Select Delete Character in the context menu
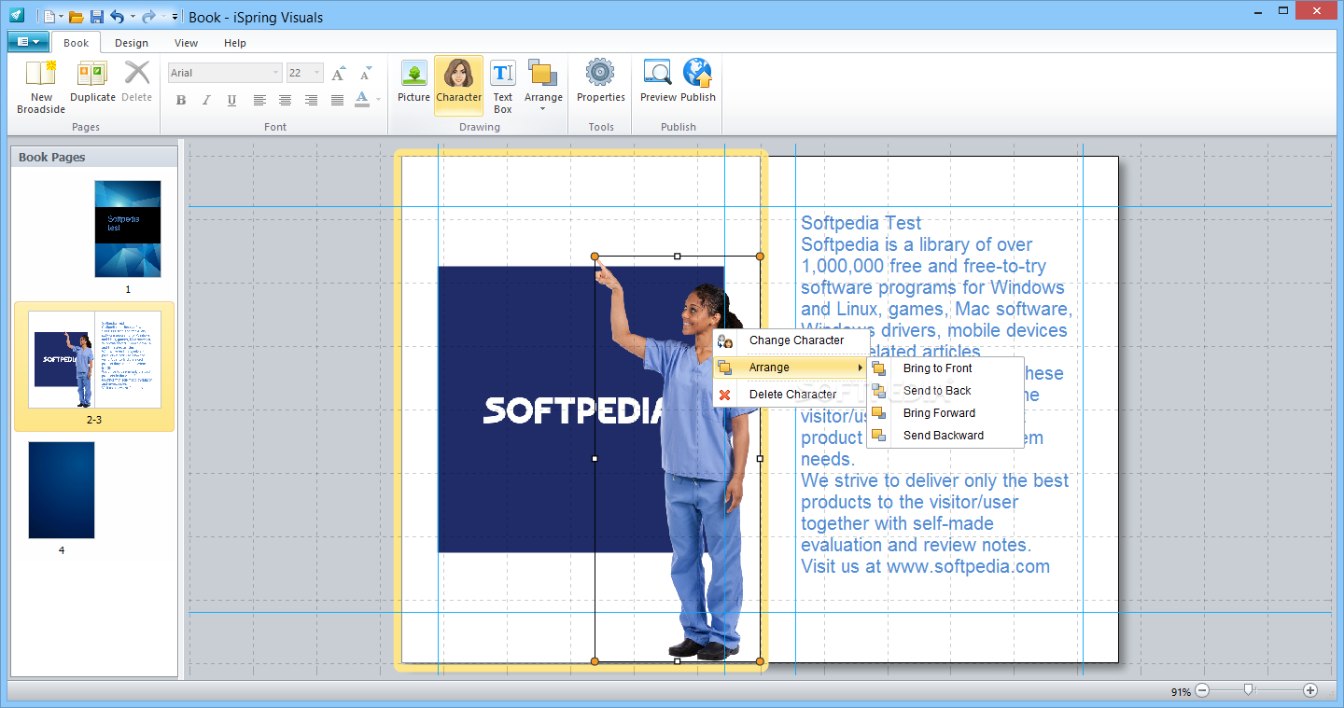 click(791, 395)
